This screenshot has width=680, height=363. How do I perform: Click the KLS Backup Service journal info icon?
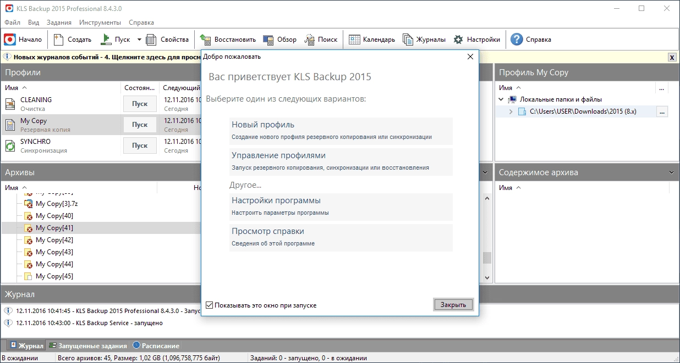(8, 323)
